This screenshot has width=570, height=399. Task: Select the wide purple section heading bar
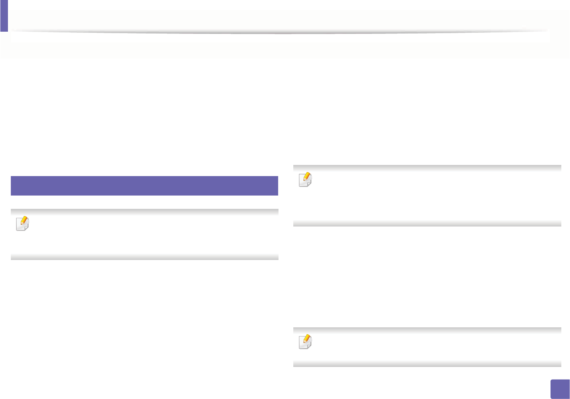click(144, 186)
